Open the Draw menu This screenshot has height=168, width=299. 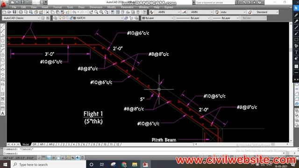[81, 7]
